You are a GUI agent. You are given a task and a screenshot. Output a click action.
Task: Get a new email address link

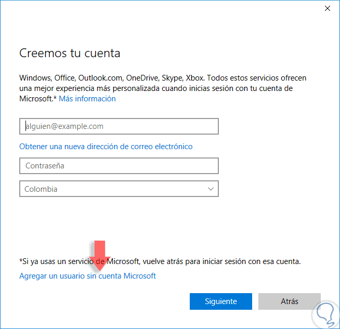pos(106,147)
